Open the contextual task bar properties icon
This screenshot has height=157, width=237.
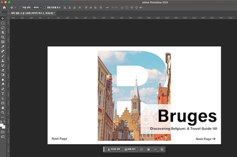coord(162,150)
